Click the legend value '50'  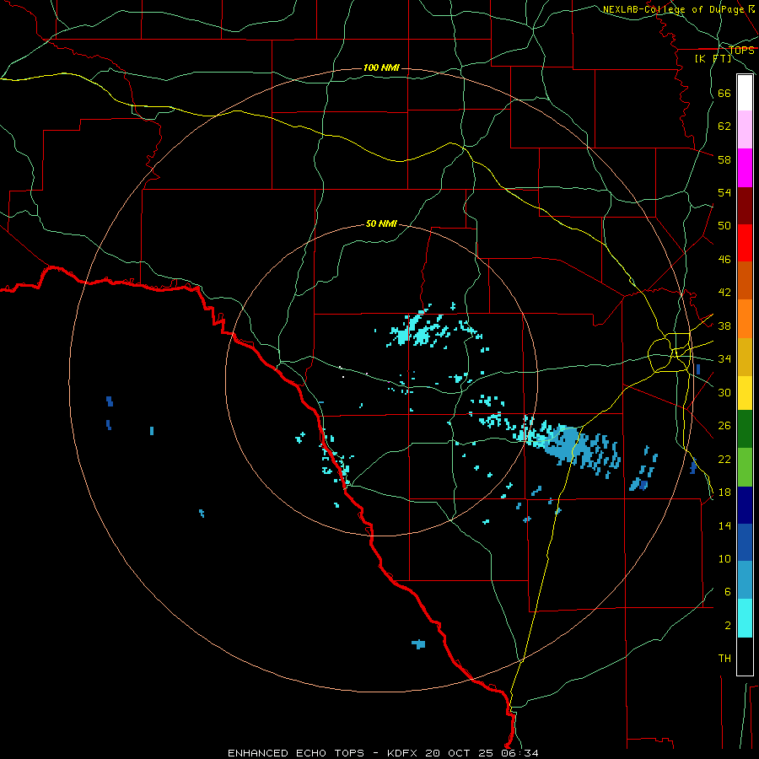click(x=724, y=225)
